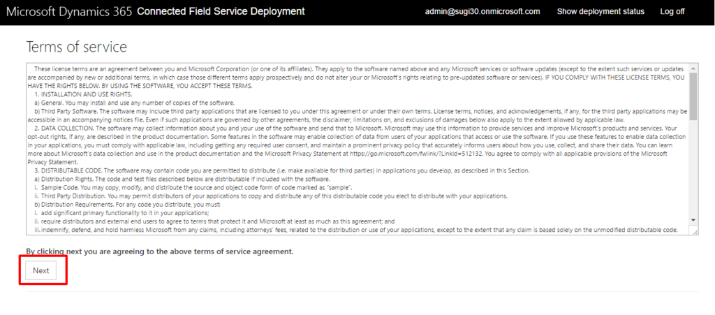Click the Microsoft Dynamics 365 logo text
Screen dimensions: 715x315
coord(70,12)
